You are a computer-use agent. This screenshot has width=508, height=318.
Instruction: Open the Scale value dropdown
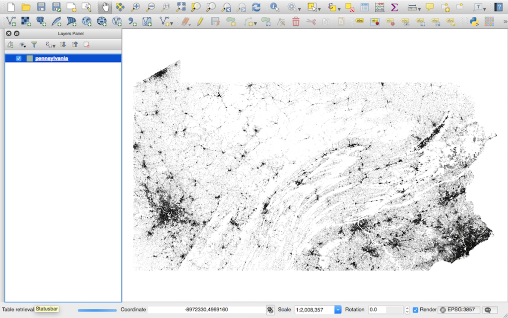338,309
